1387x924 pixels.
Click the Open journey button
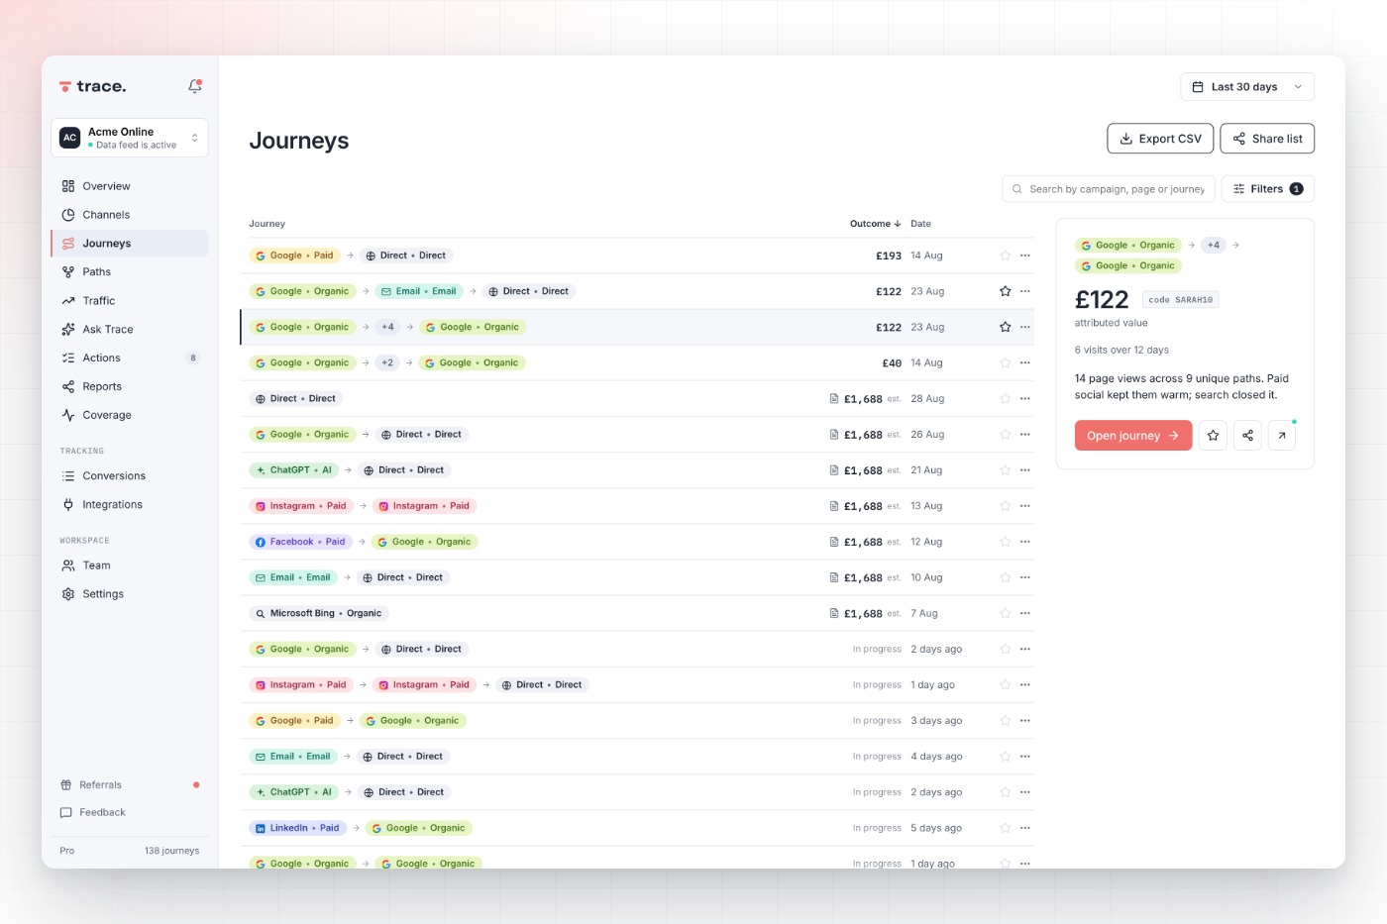(1133, 436)
